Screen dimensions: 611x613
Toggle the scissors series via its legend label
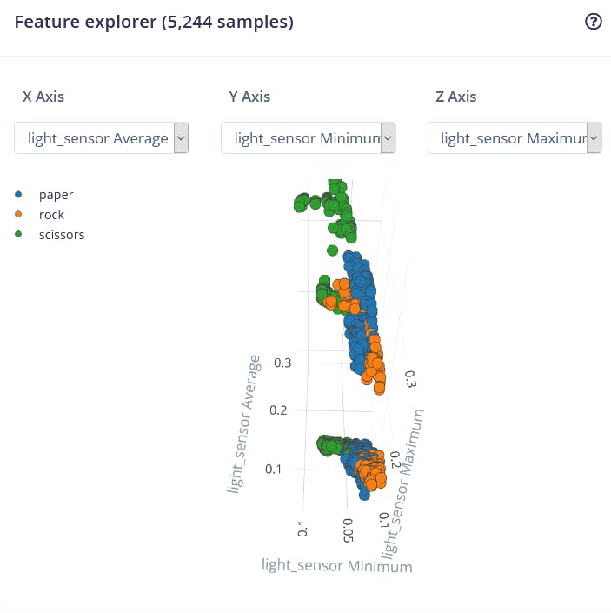point(61,235)
